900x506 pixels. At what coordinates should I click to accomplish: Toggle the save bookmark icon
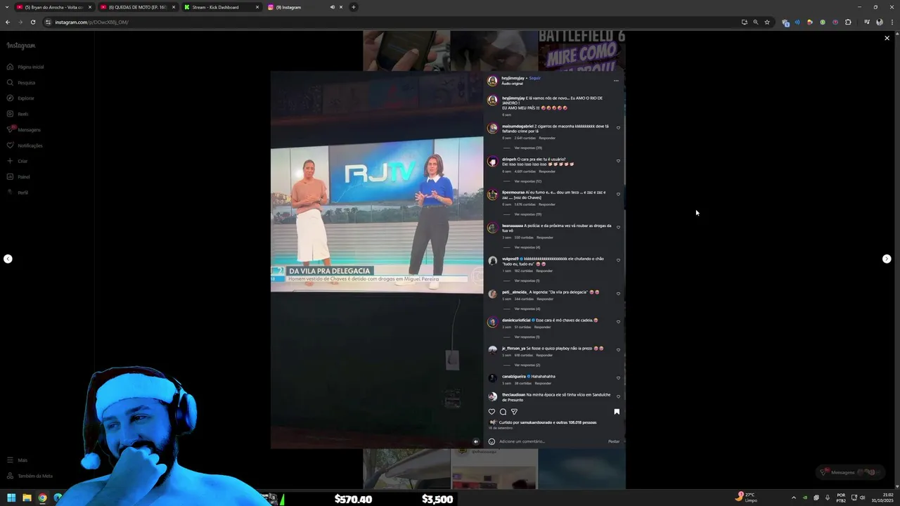pyautogui.click(x=617, y=412)
